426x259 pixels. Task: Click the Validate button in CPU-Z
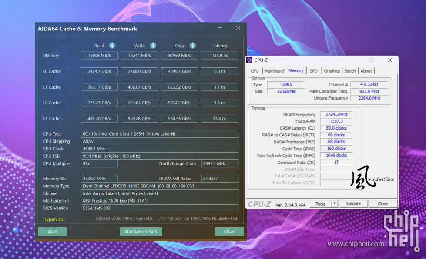point(353,203)
